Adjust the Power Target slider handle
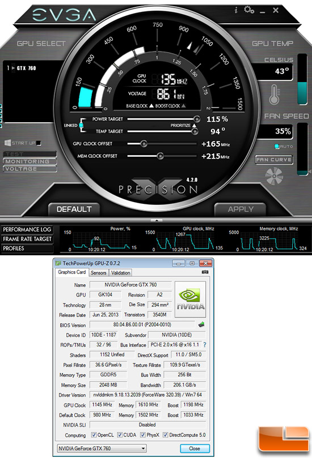 coord(197,119)
